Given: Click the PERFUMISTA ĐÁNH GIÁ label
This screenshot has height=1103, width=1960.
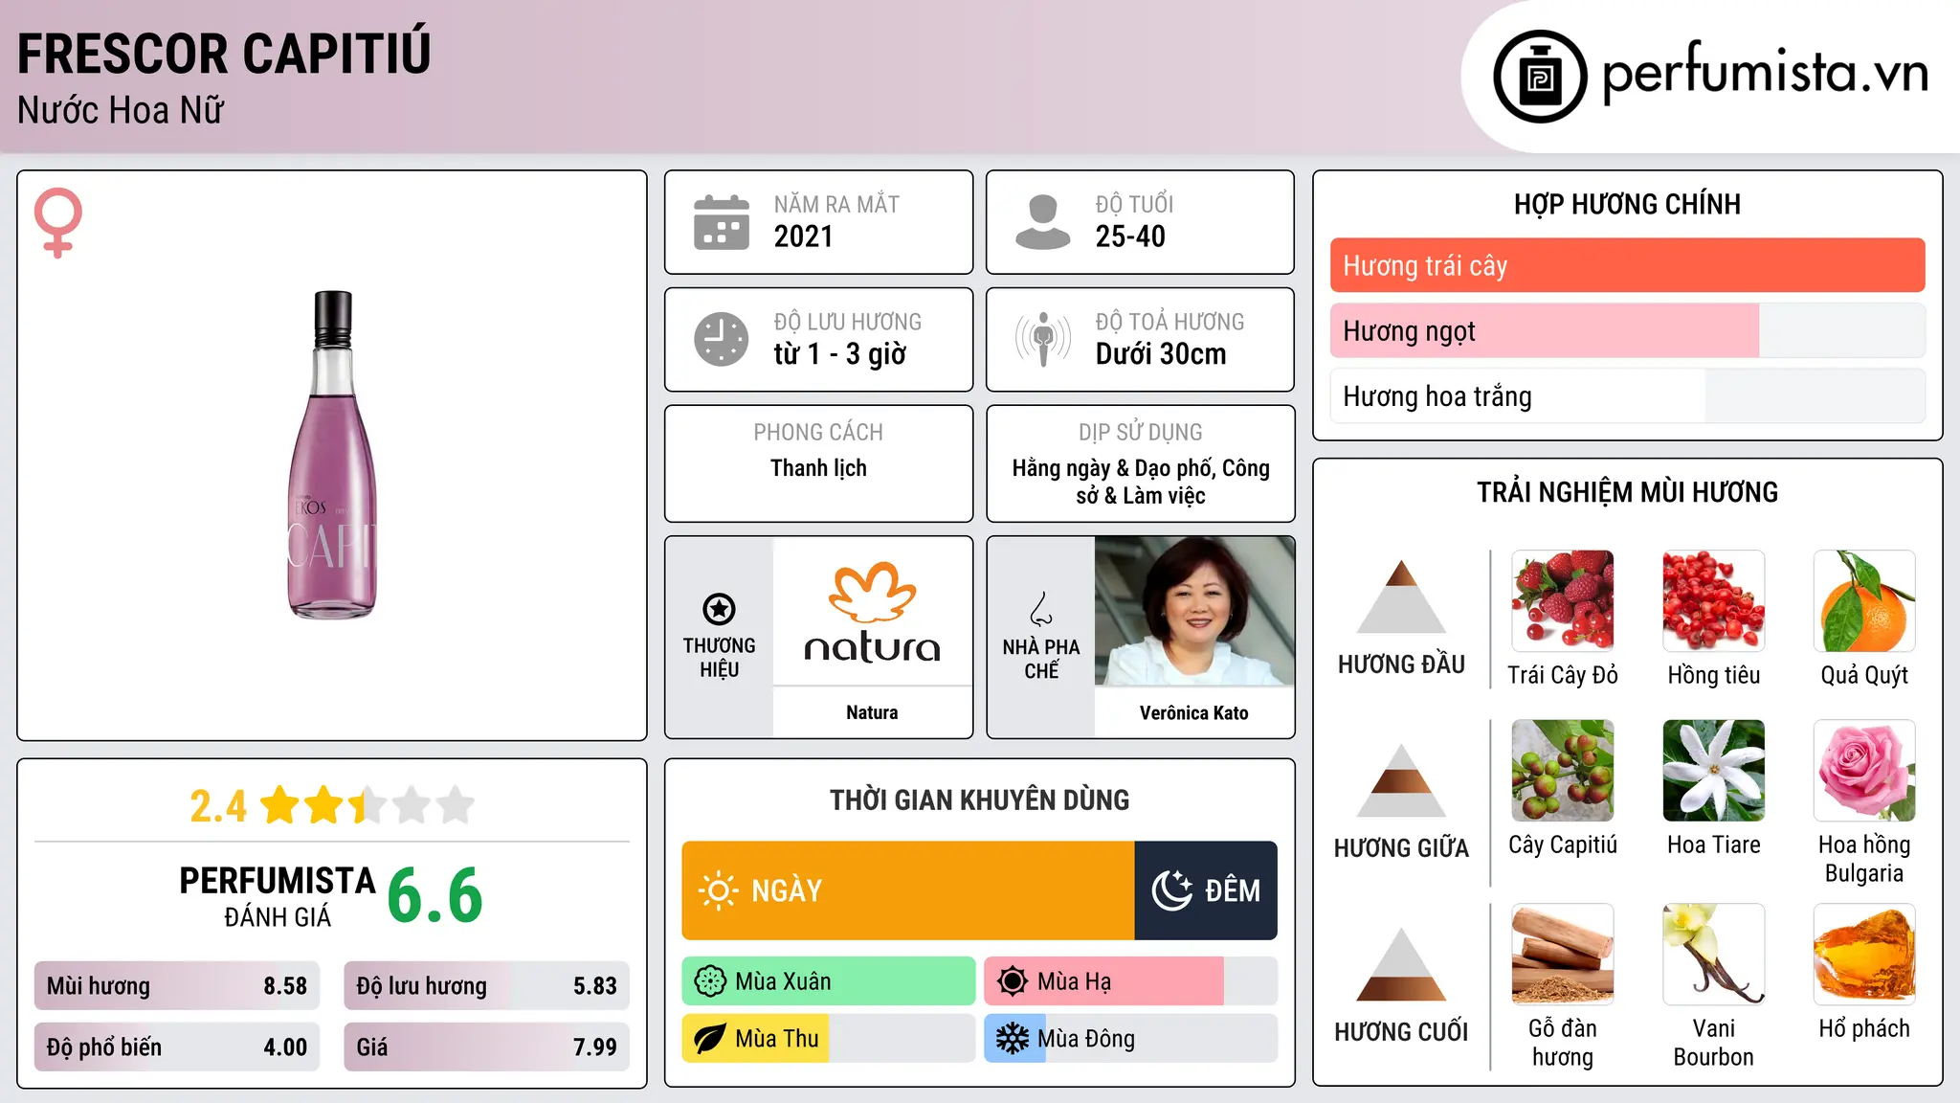Looking at the screenshot, I should click(x=278, y=896).
